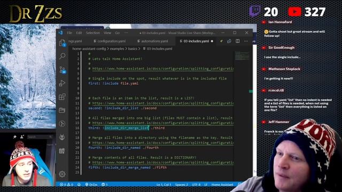Follow the home-assistant.io link on line 15
This screenshot has height=192, width=342.
pyautogui.click(x=163, y=123)
